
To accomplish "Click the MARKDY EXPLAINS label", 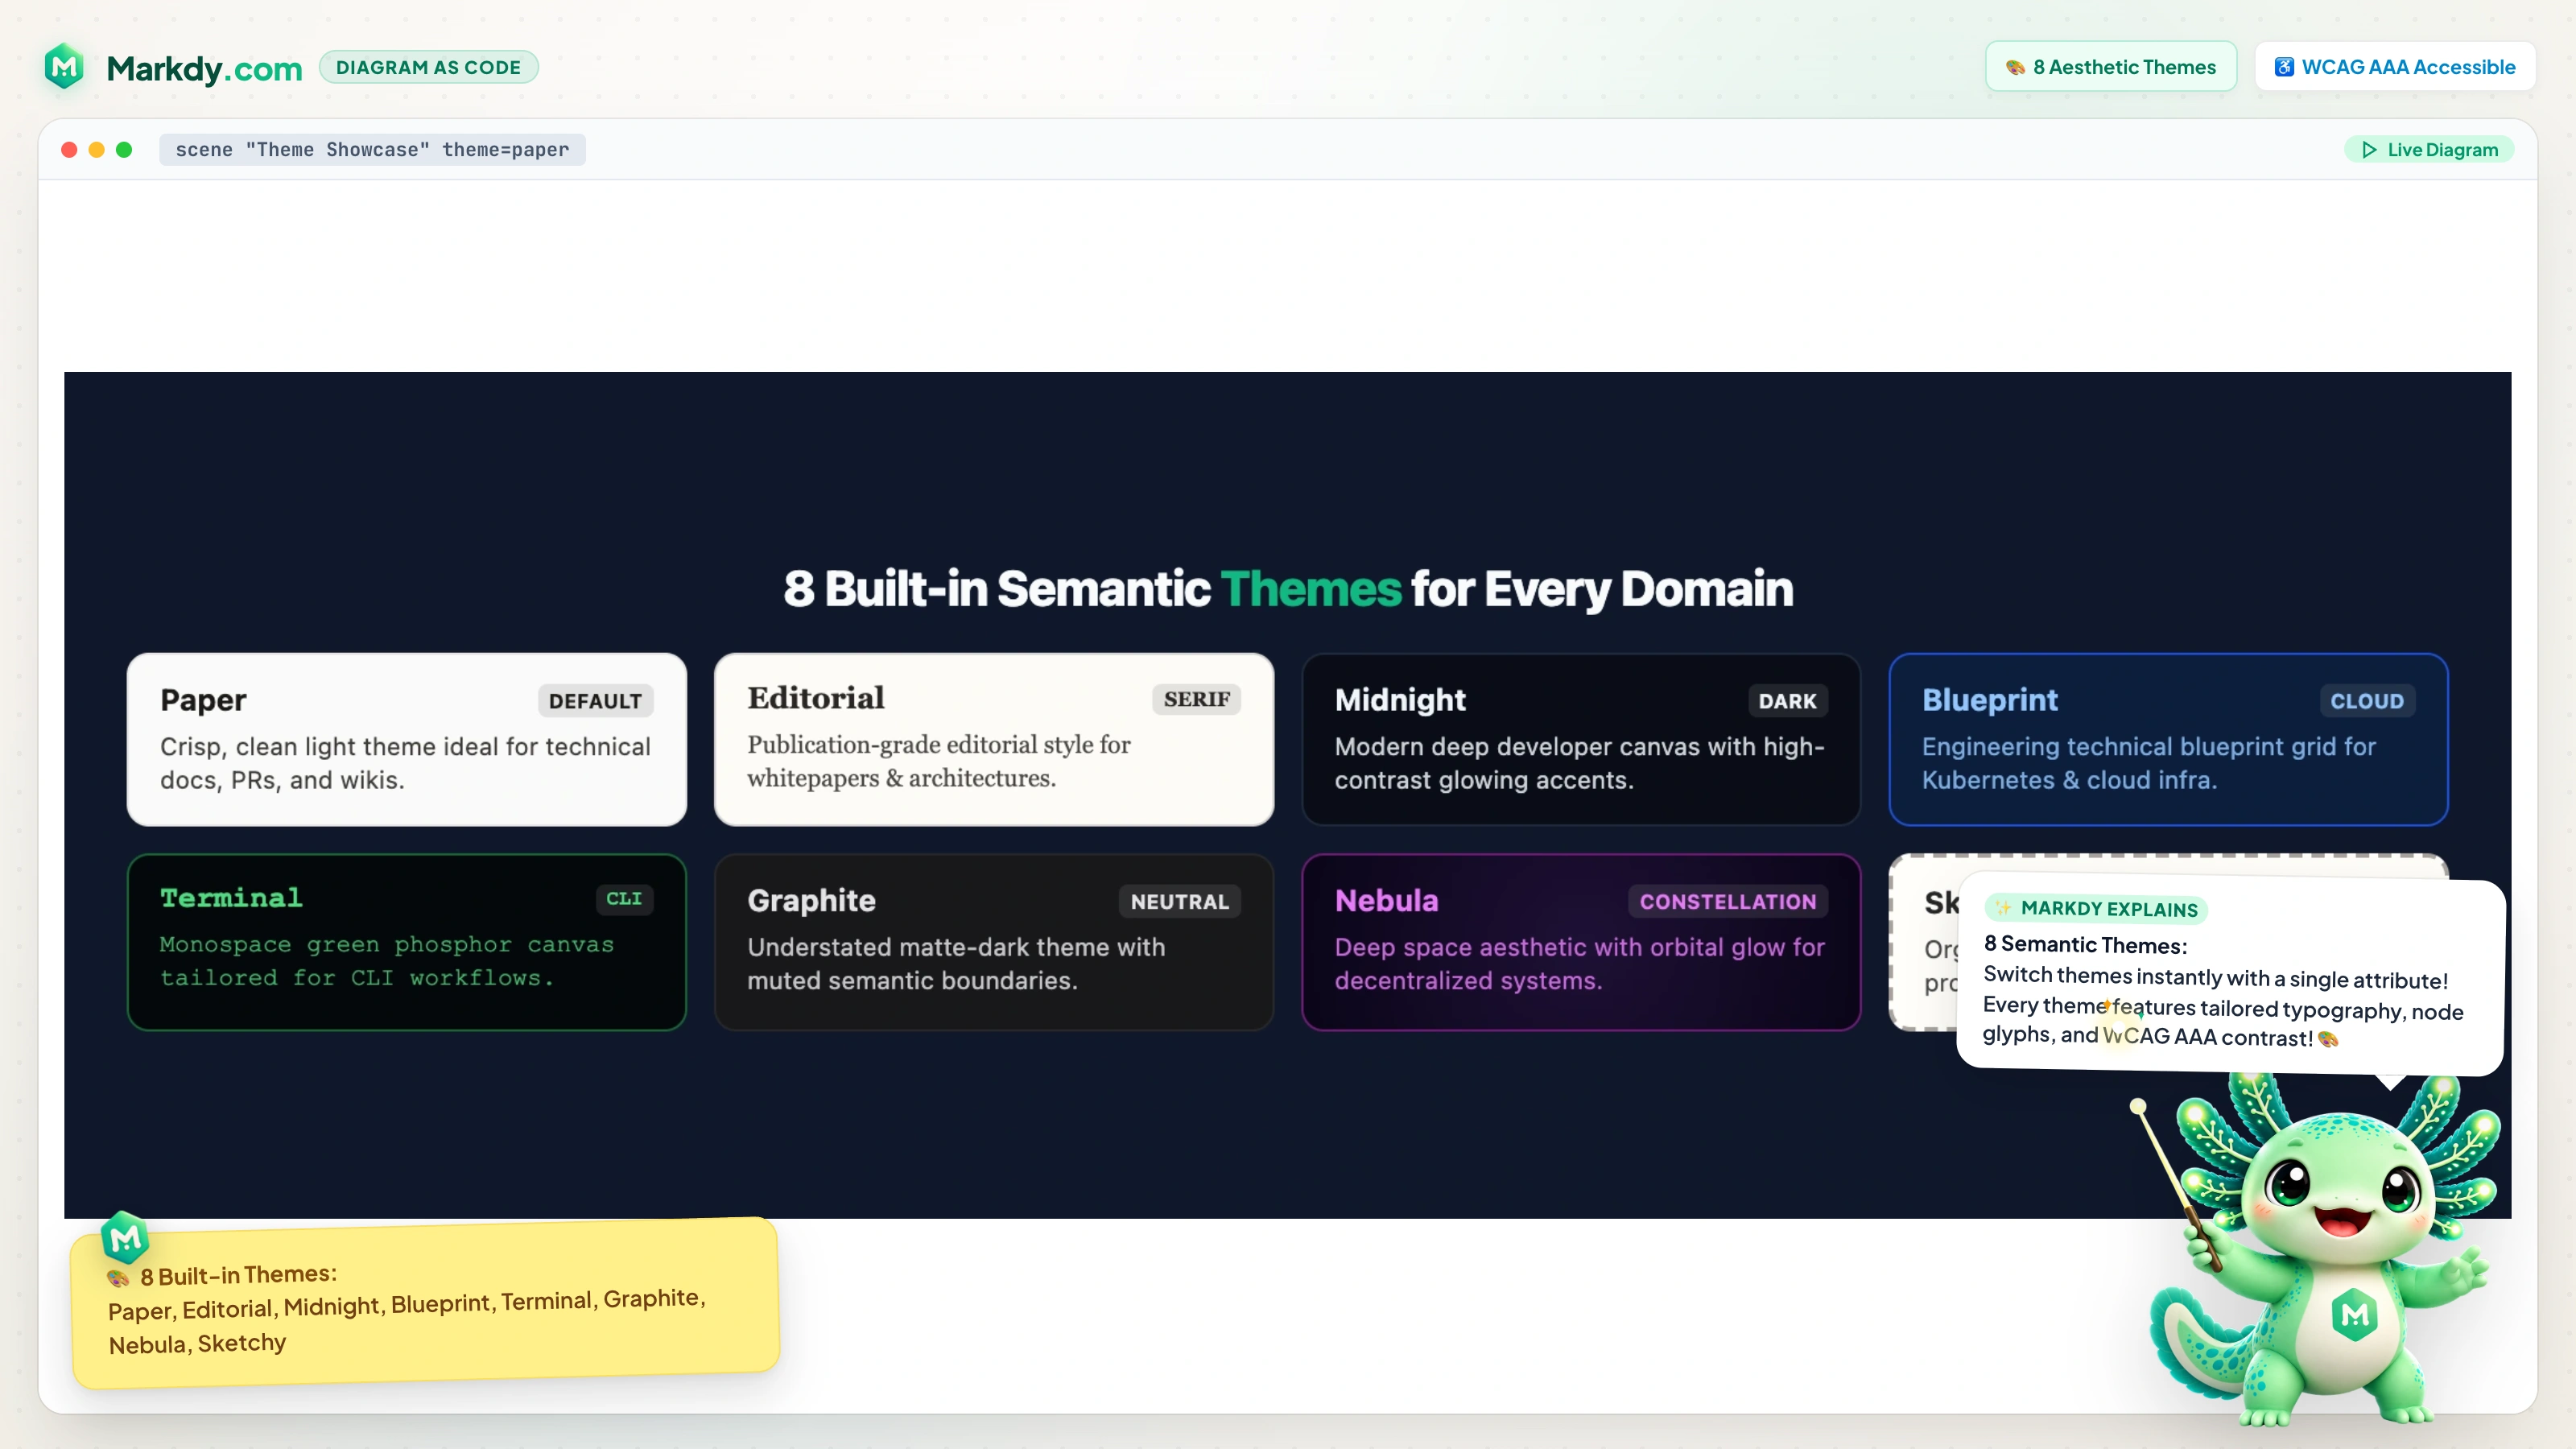I will pos(2096,908).
